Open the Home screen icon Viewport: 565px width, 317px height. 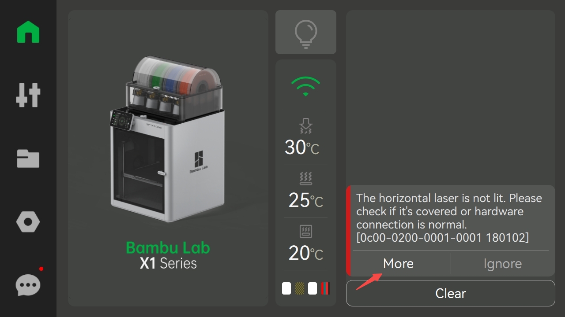28,32
